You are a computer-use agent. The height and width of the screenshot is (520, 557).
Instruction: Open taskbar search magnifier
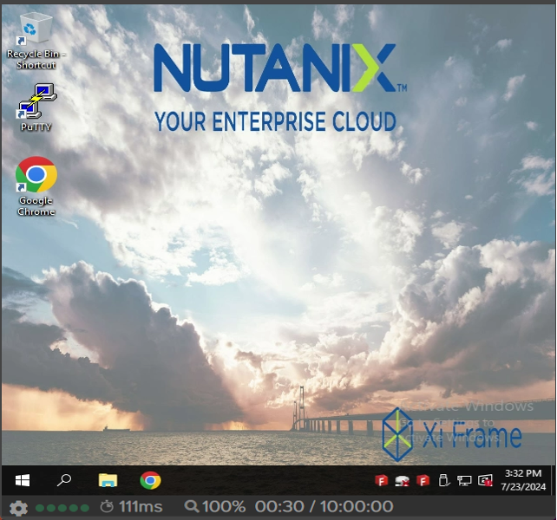tap(64, 481)
